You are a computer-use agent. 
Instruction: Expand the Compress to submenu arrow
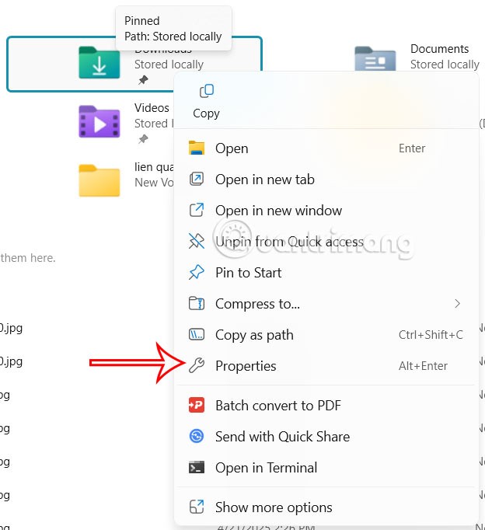coord(457,304)
